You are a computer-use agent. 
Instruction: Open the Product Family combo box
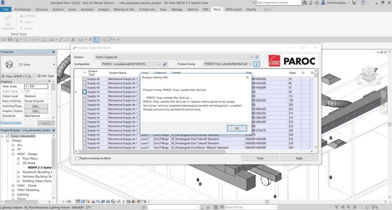[228, 64]
